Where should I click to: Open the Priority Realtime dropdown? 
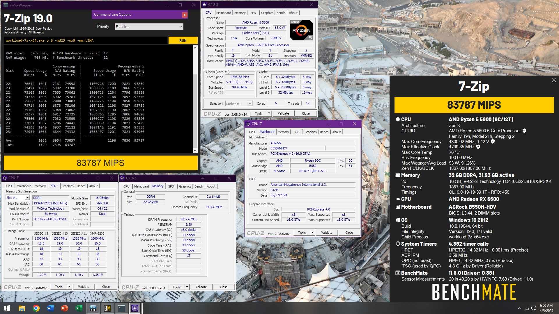[149, 26]
